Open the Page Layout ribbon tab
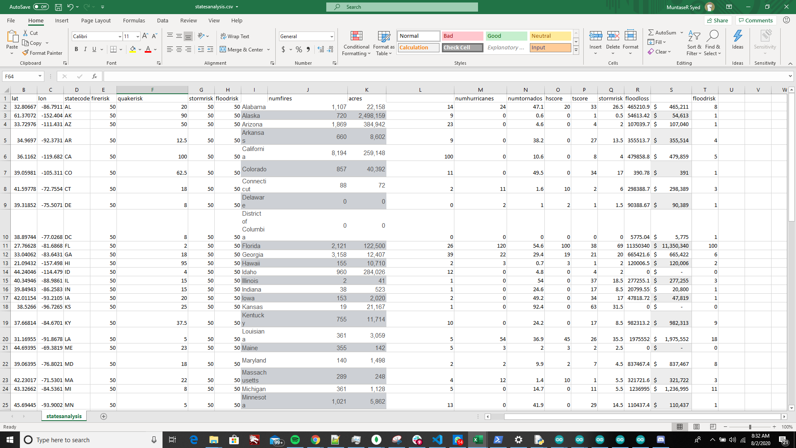Viewport: 796px width, 448px height. click(x=96, y=20)
